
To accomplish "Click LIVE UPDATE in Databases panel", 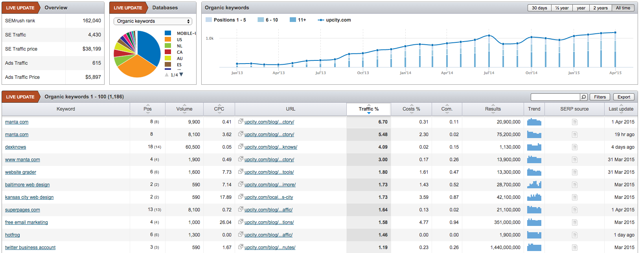I will [x=128, y=8].
